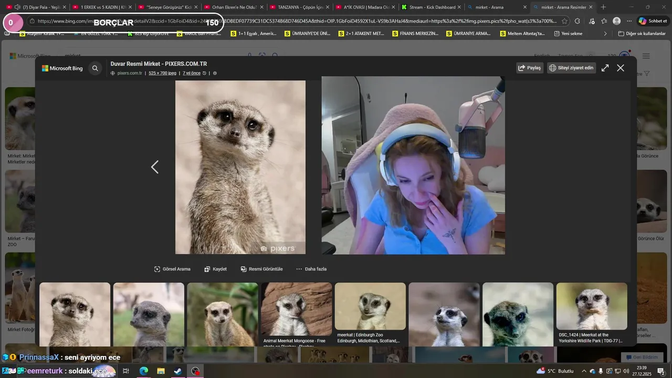
Task: Select the green-background meerkat thumbnail
Action: (223, 314)
